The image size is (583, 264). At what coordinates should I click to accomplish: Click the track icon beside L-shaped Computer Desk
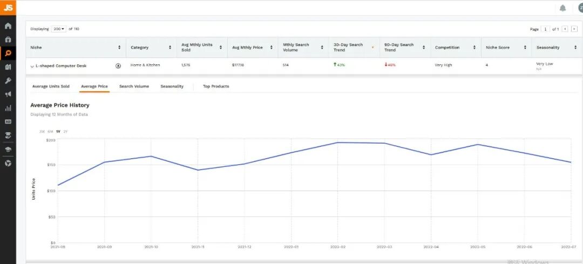pyautogui.click(x=118, y=66)
